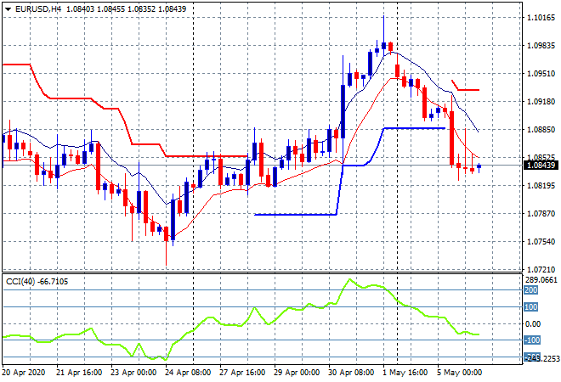
Task: Pick the 1.09180 price scale value
Action: (541, 102)
